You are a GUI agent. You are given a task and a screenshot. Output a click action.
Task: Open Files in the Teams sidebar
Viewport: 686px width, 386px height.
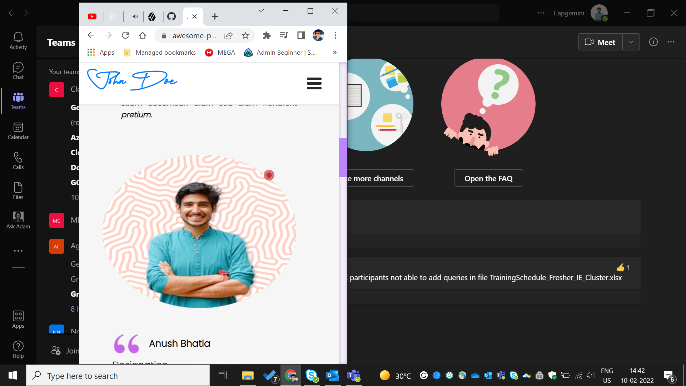click(18, 190)
